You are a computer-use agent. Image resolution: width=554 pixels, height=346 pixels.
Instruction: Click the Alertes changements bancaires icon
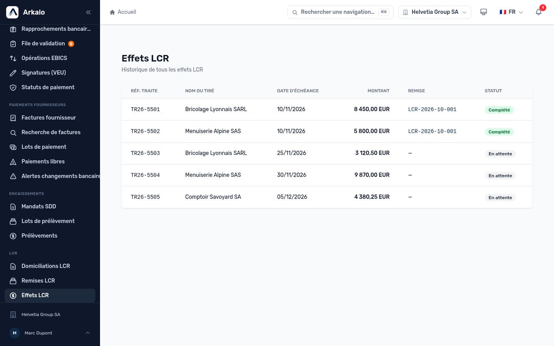(13, 177)
